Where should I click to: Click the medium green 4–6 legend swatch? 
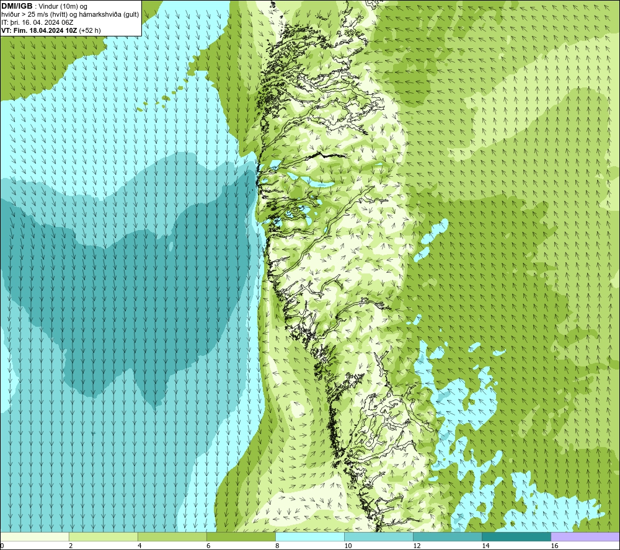click(x=172, y=536)
